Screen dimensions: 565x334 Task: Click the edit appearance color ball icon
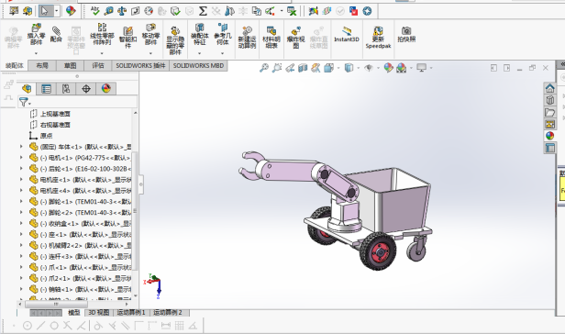coord(388,68)
